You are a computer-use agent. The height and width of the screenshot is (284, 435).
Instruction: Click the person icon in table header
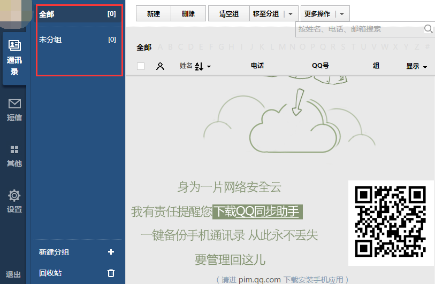tap(159, 66)
